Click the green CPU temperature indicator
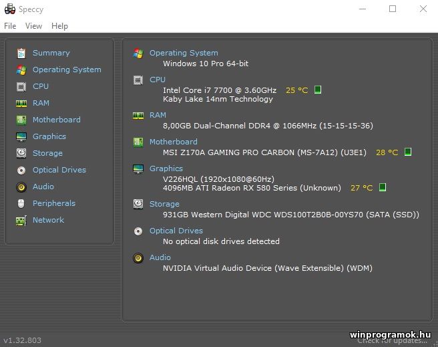Screen dimensions: 438x347 [318, 90]
